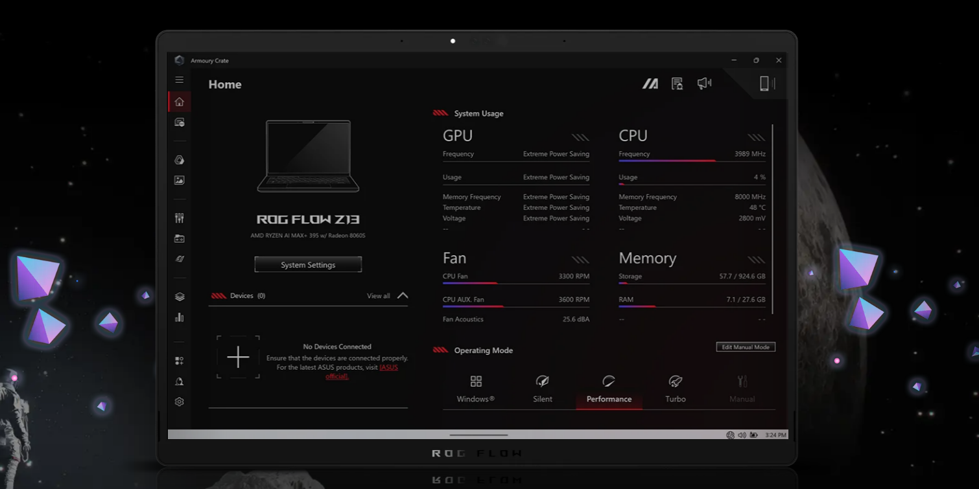Viewport: 979px width, 489px height.
Task: Click the mobile phone icon at top right
Action: 765,84
